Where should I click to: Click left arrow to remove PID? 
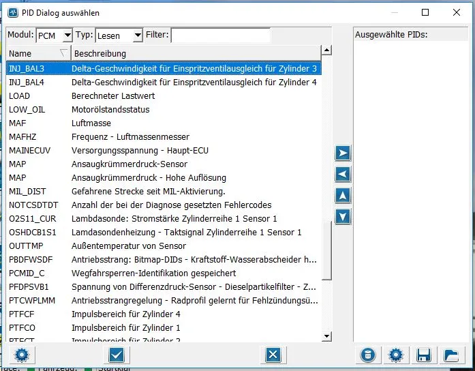343,175
